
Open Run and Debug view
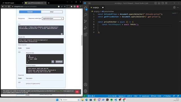(x=85, y=28)
